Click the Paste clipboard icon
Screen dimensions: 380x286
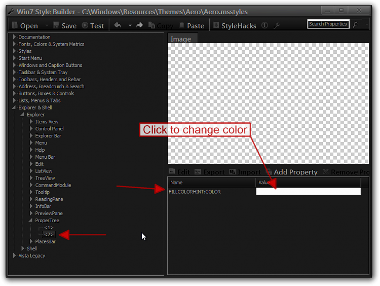[x=182, y=25]
